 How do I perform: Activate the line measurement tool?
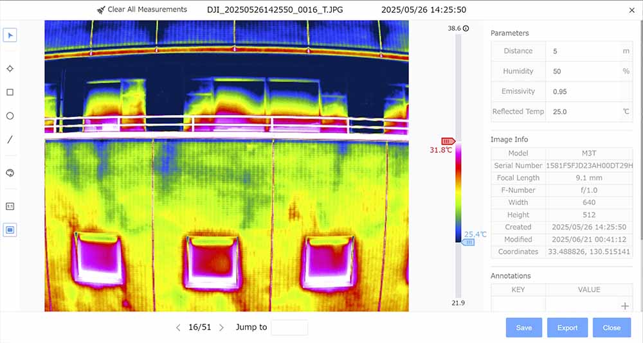pyautogui.click(x=10, y=139)
